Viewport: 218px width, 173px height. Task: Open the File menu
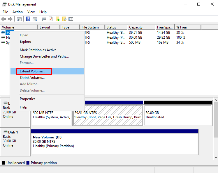click(x=5, y=12)
